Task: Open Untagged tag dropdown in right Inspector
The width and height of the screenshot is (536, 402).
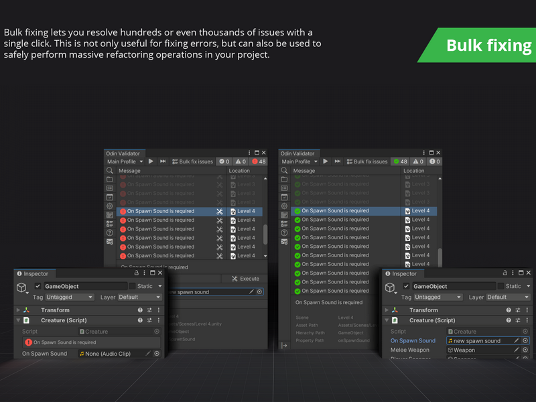Action: 438,297
